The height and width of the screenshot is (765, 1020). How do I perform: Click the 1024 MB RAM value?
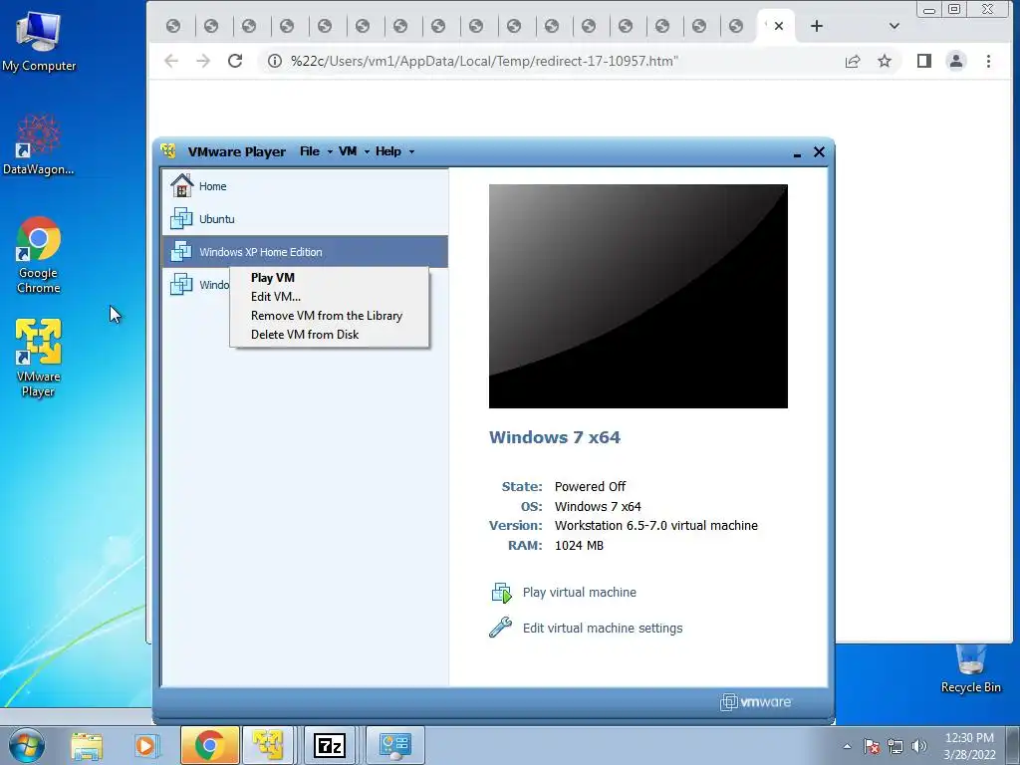[579, 545]
